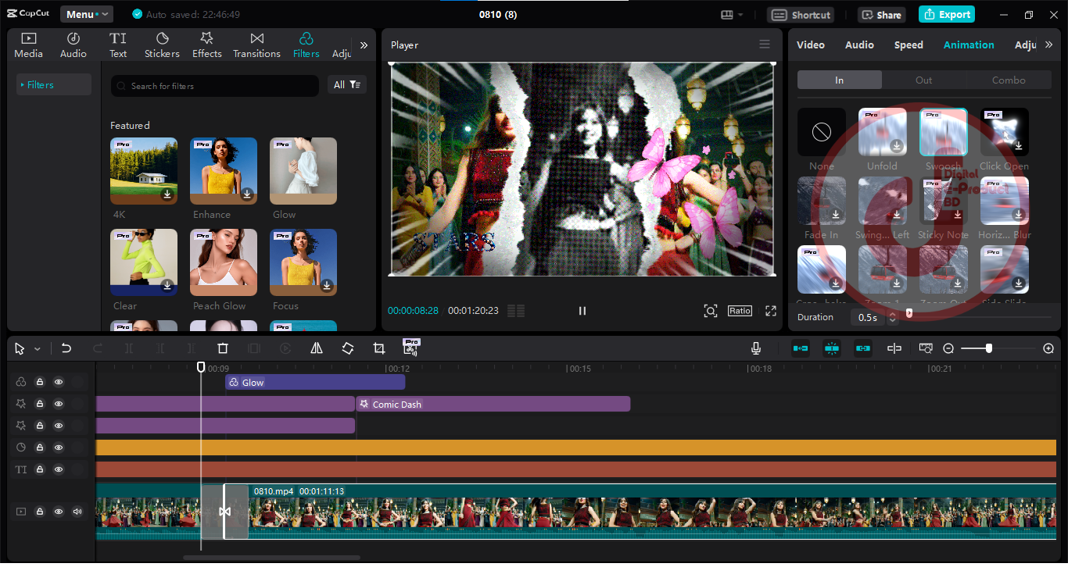This screenshot has width=1068, height=567.
Task: Download the Enhance filter
Action: point(247,194)
